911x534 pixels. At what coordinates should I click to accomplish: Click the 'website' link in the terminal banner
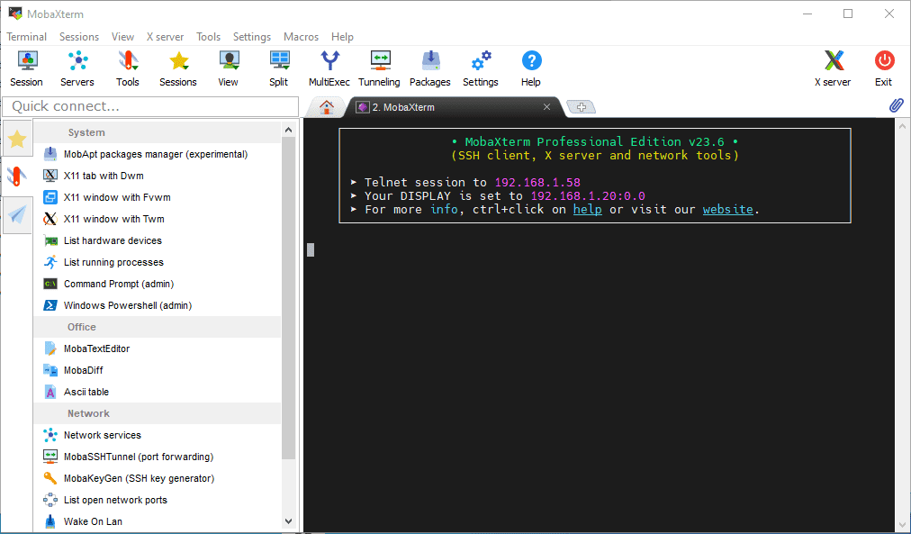pos(728,209)
